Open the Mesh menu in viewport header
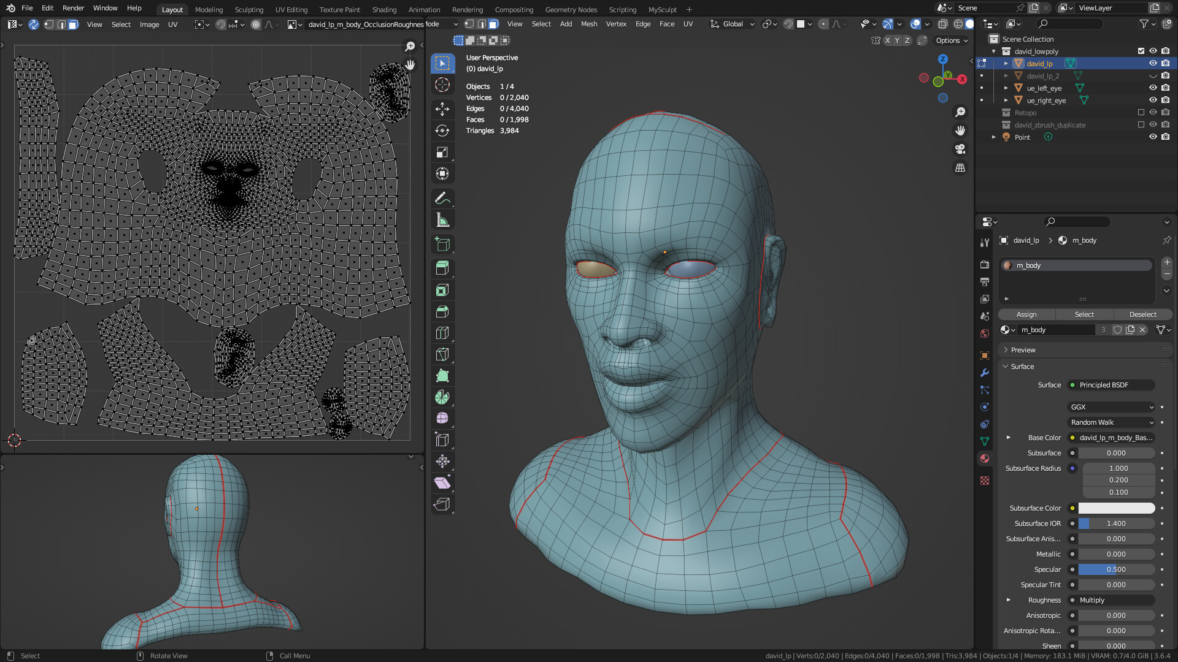 588,24
